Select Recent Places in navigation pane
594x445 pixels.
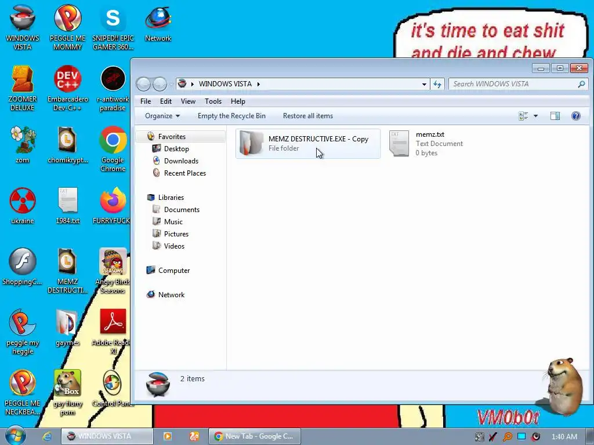[x=185, y=173]
